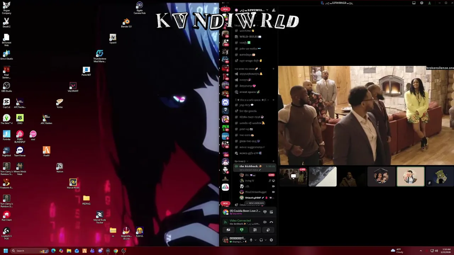454x255 pixels.
Task: Select 'the kickback' voice channel
Action: [x=254, y=167]
